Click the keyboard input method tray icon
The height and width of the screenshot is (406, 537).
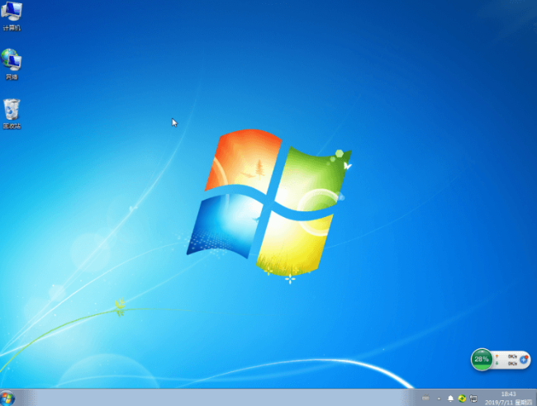pyautogui.click(x=425, y=398)
